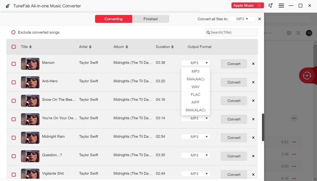The image size is (317, 181).
Task: Check the checkbox for Anti-Hero
Action: tap(14, 82)
